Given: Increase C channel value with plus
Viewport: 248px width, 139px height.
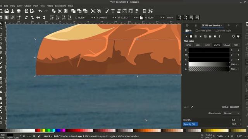Looking at the screenshot, I should [x=238, y=50].
